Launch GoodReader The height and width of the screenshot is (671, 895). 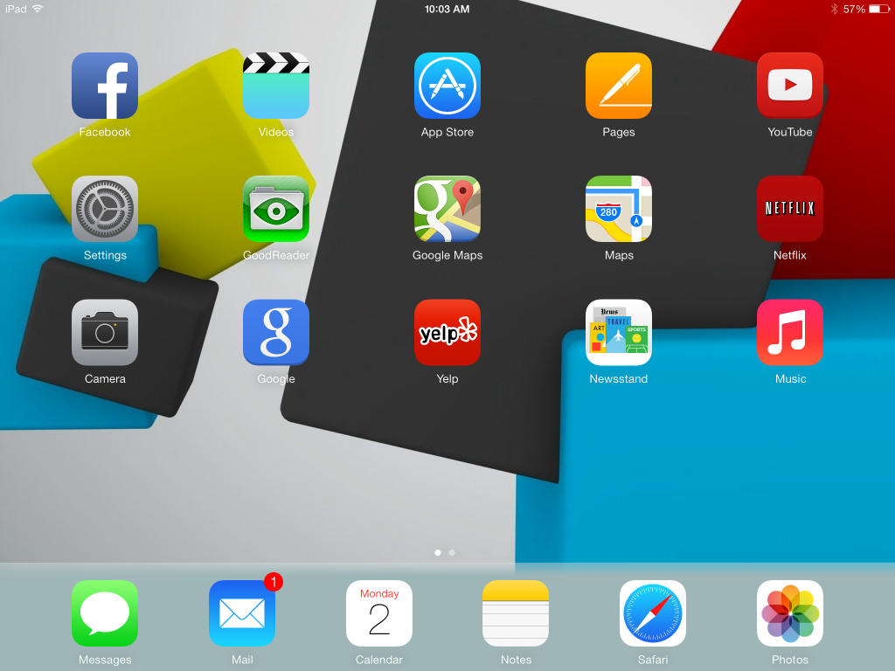coord(276,209)
